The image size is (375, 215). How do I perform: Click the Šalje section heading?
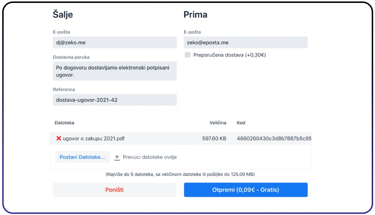63,15
